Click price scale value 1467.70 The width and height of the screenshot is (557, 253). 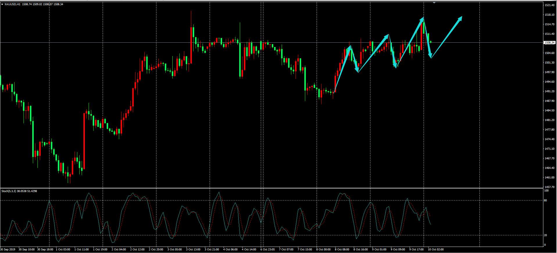point(550,158)
